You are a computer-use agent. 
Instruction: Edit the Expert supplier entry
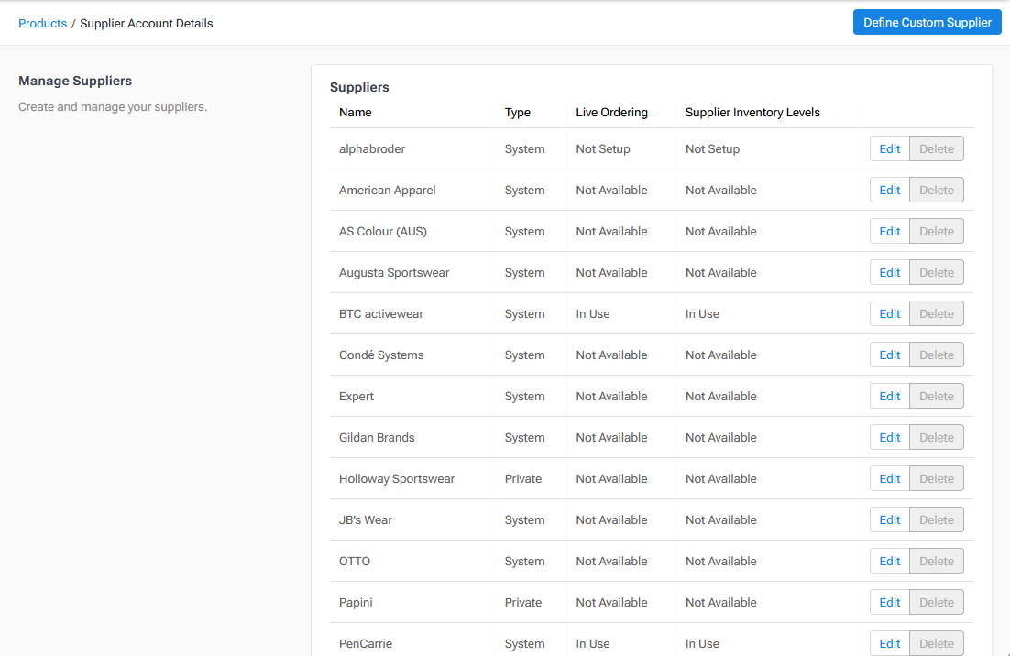coord(888,396)
